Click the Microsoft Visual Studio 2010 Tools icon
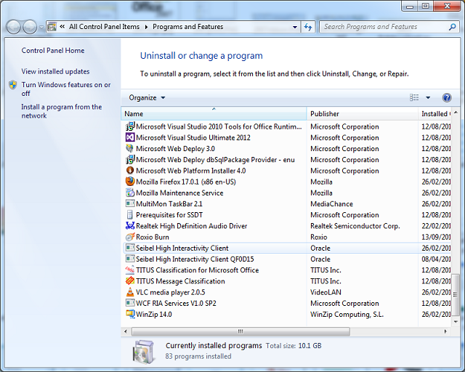The height and width of the screenshot is (372, 465). 130,126
